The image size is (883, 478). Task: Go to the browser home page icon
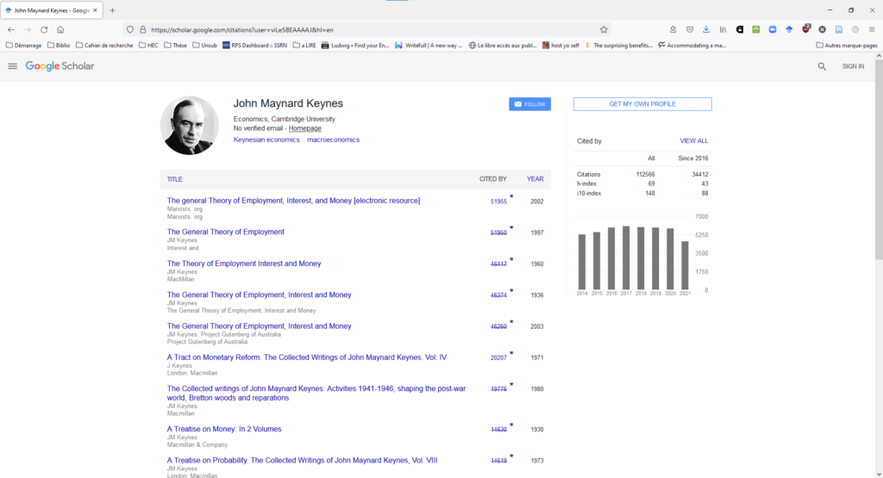click(60, 29)
